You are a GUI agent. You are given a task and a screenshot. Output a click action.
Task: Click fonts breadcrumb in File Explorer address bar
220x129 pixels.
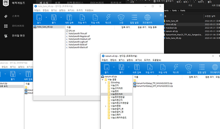[175, 11]
